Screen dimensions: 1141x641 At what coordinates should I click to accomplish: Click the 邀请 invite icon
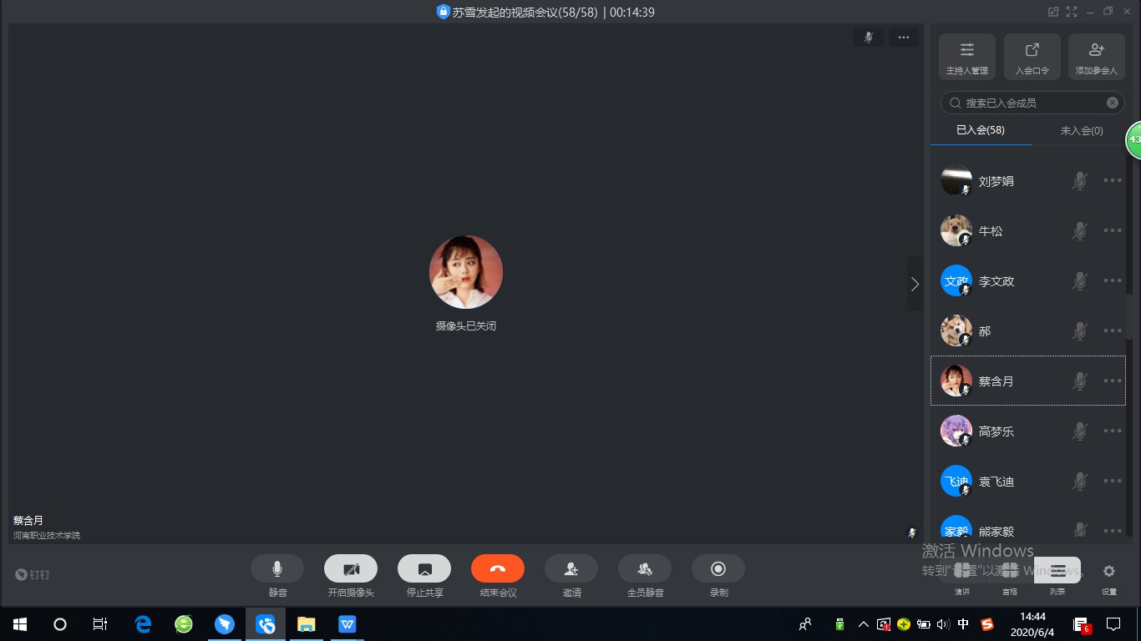(x=571, y=569)
